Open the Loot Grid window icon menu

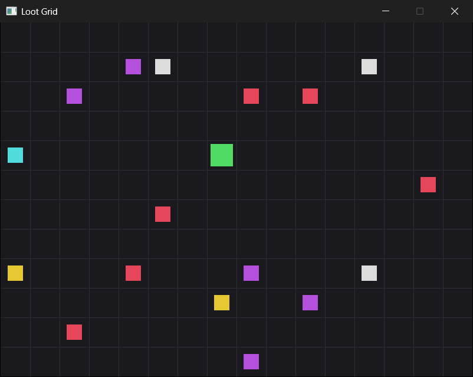tap(11, 11)
